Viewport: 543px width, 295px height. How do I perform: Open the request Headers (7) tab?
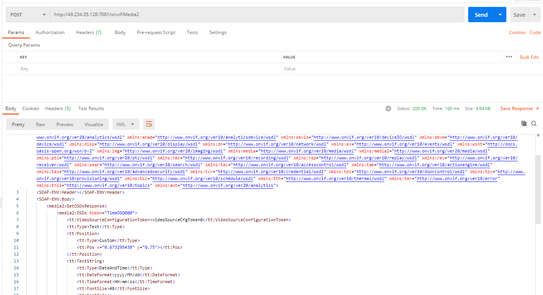coord(89,32)
